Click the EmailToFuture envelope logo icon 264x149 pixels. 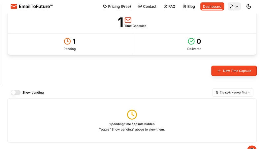point(14,6)
